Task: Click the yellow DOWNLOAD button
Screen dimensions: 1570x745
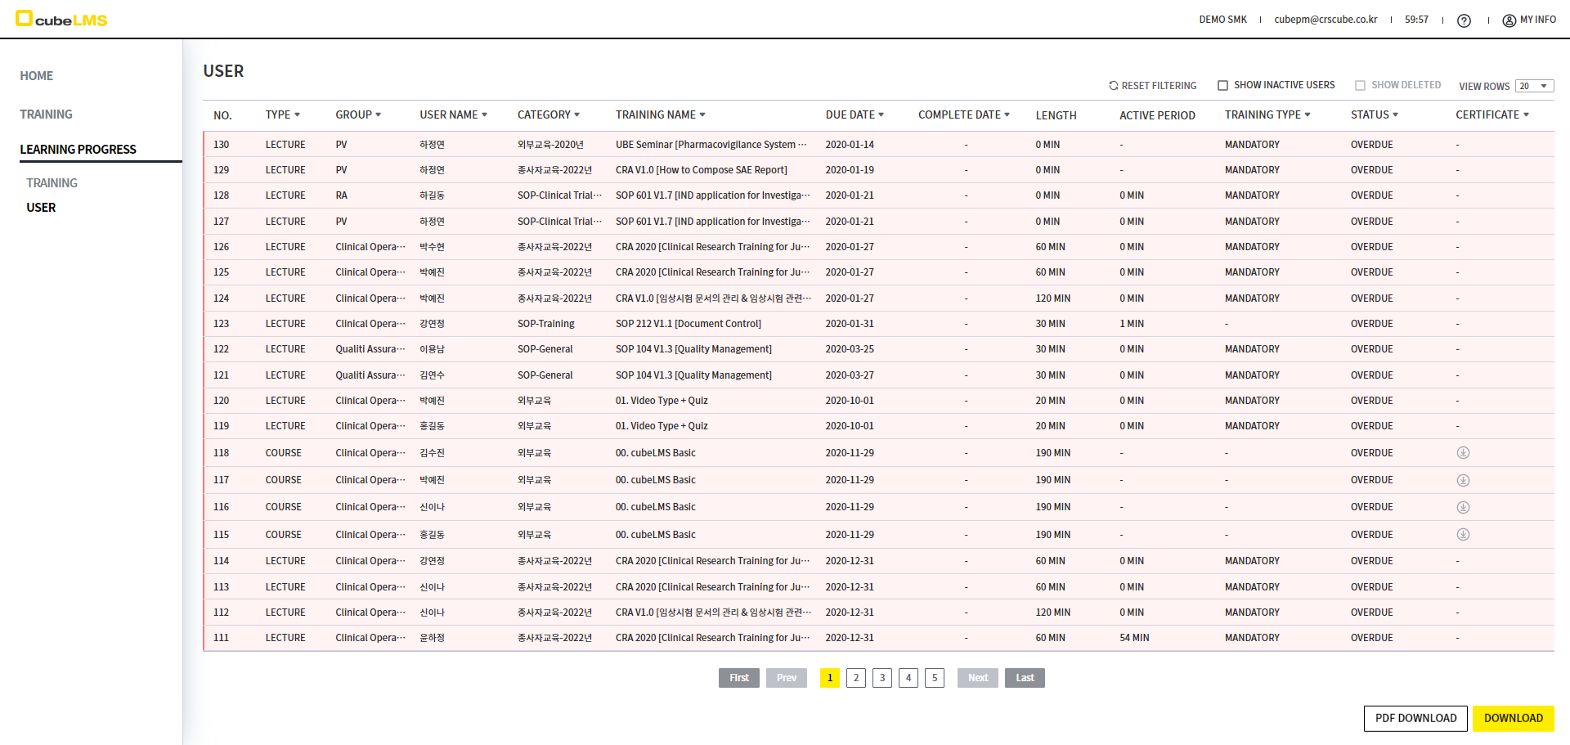Action: 1513,718
